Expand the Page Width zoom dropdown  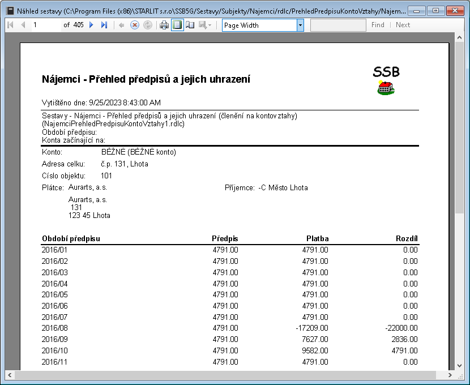300,25
